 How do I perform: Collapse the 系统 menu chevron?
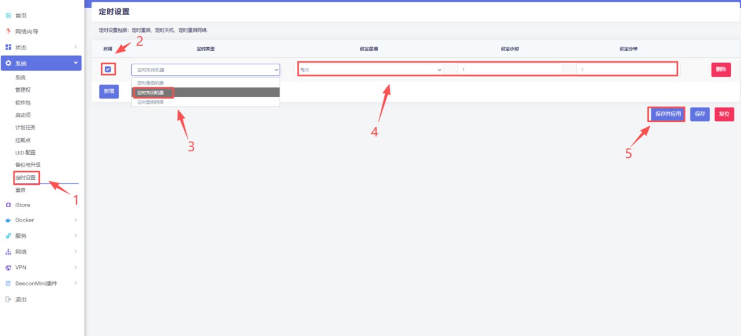click(x=76, y=63)
